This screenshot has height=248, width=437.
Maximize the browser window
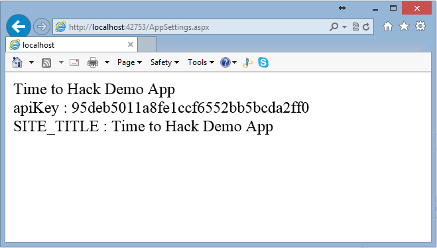click(x=393, y=9)
